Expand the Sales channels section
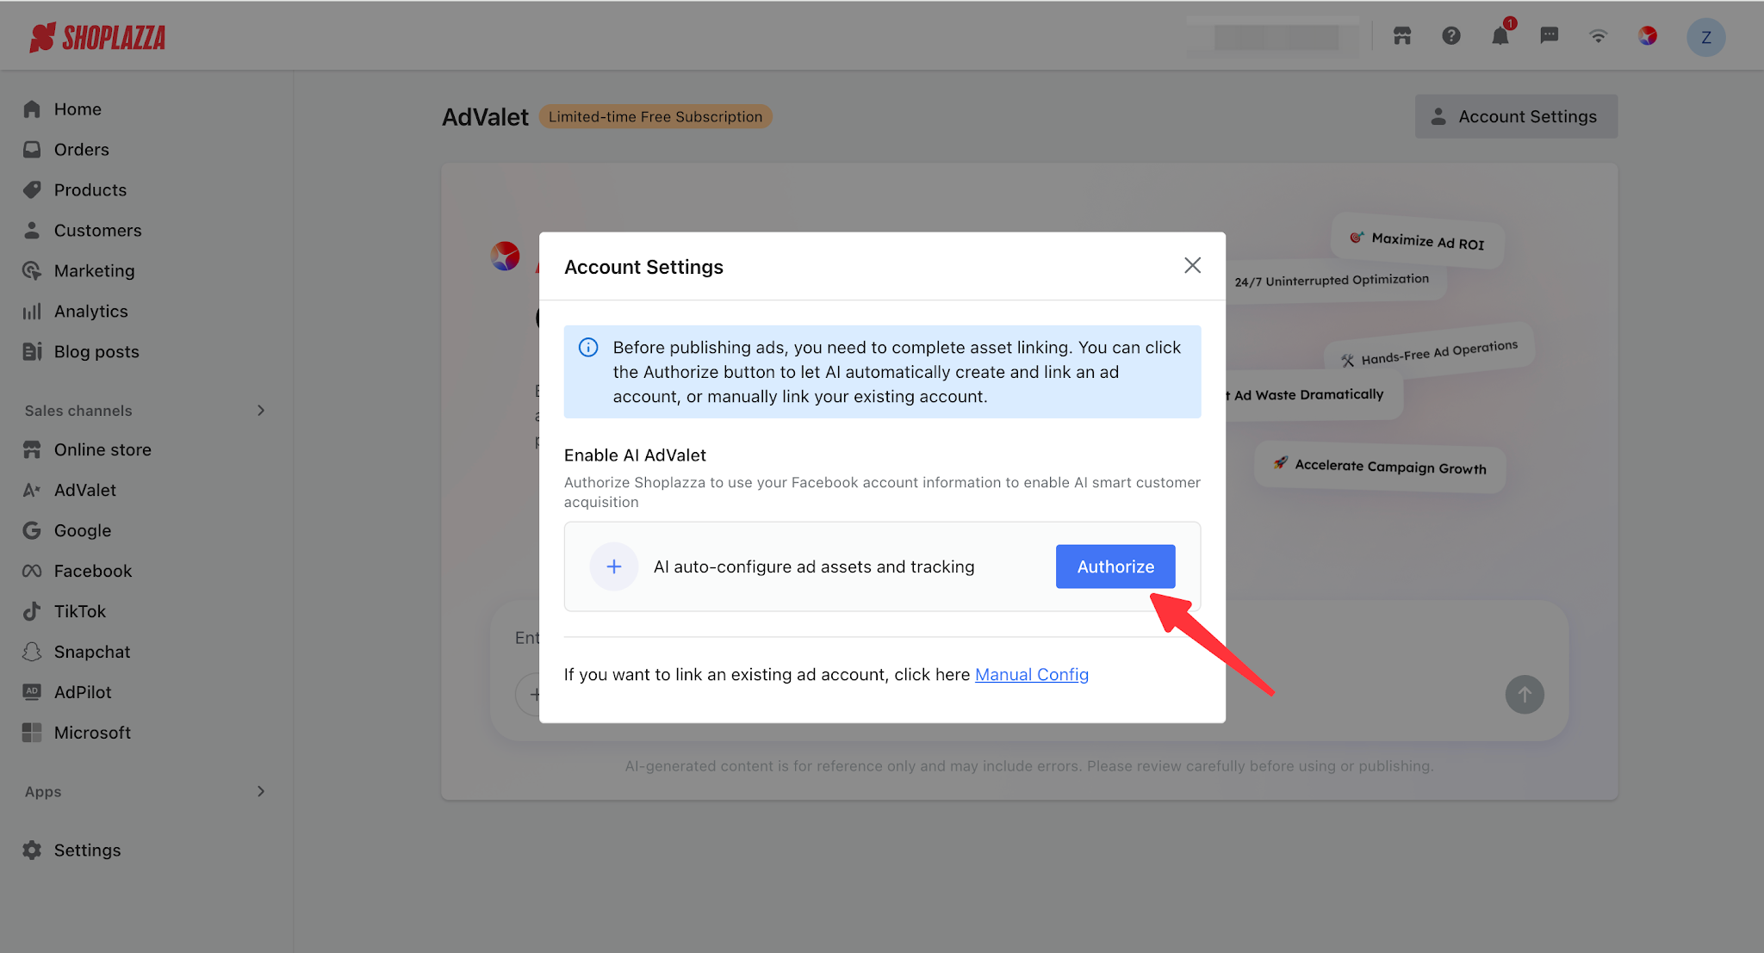This screenshot has width=1764, height=953. coord(260,411)
